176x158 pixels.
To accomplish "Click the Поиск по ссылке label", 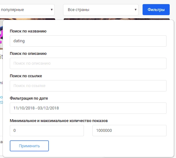I will [x=26, y=76].
